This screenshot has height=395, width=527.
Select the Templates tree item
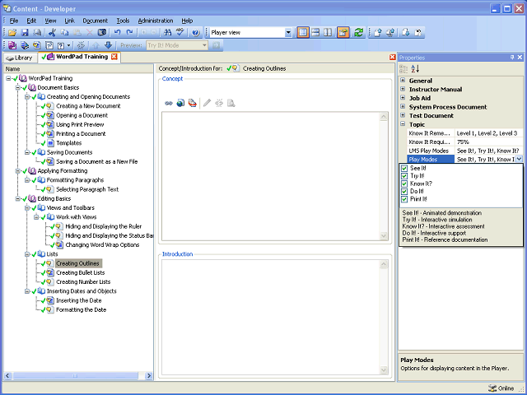(x=69, y=142)
